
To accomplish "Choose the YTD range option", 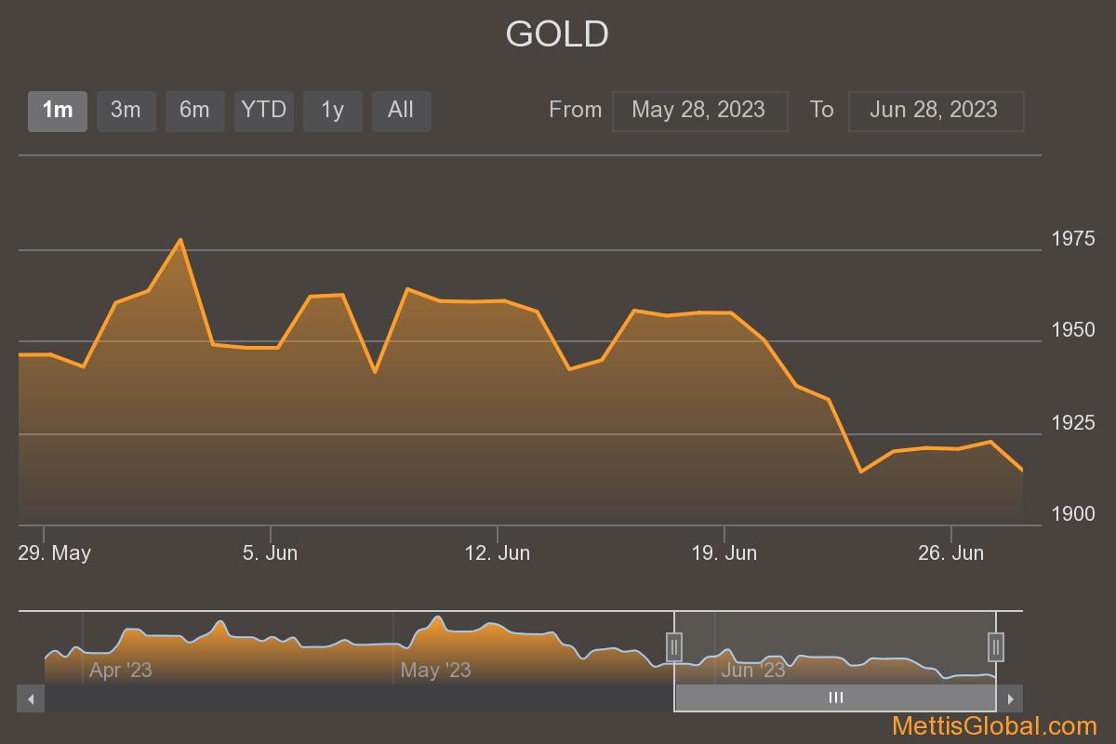I will pyautogui.click(x=264, y=111).
